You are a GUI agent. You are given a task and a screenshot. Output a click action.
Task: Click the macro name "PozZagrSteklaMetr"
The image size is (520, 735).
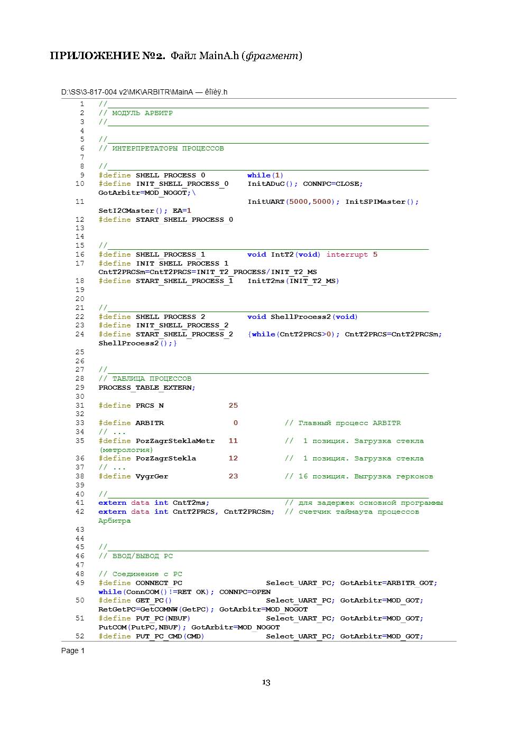point(175,441)
